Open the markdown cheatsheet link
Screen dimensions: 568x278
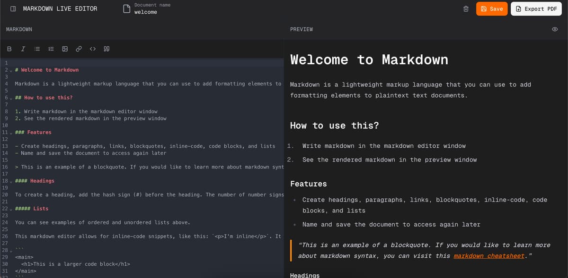pos(488,255)
